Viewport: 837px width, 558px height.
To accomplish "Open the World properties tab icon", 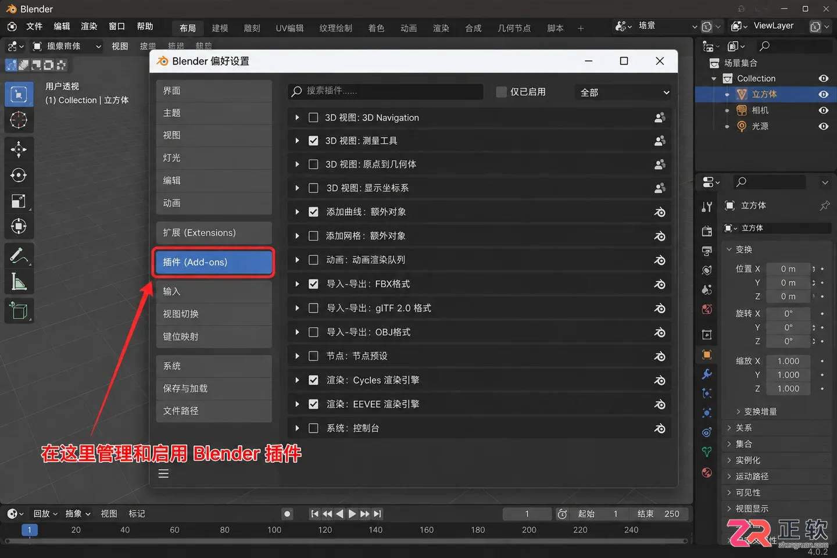I will [x=707, y=309].
